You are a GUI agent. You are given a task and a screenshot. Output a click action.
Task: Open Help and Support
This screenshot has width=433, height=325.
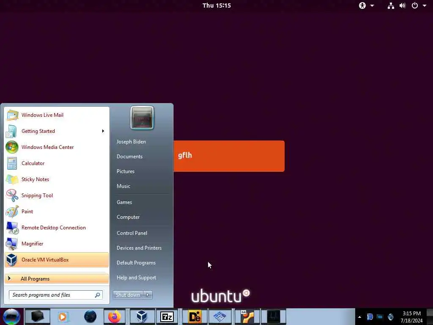point(136,278)
